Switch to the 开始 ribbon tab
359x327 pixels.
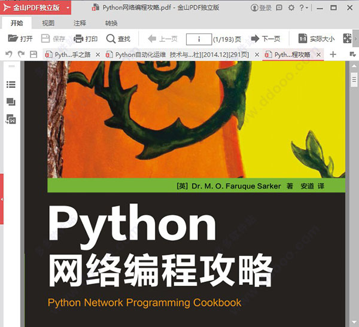[x=17, y=23]
